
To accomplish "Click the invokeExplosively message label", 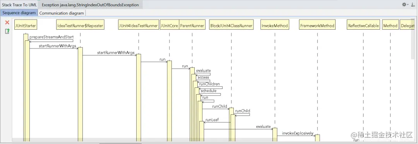I will pyautogui.click(x=298, y=133).
